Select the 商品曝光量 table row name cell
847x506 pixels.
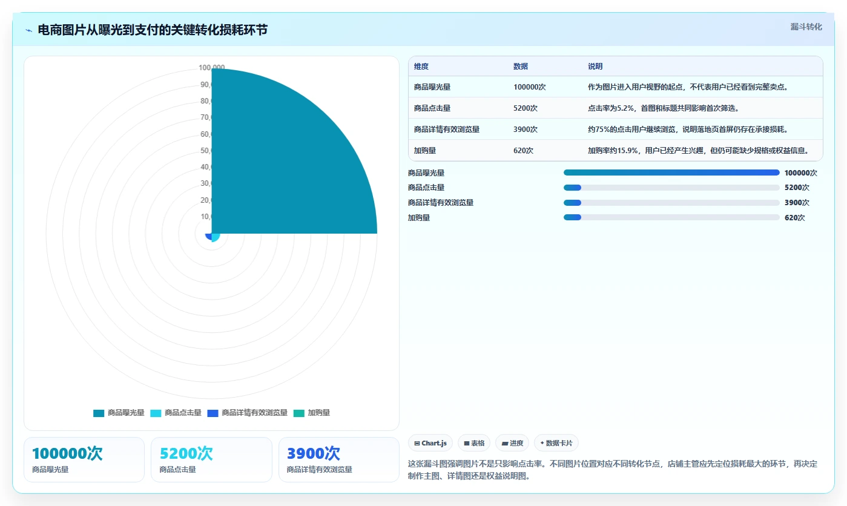(432, 87)
